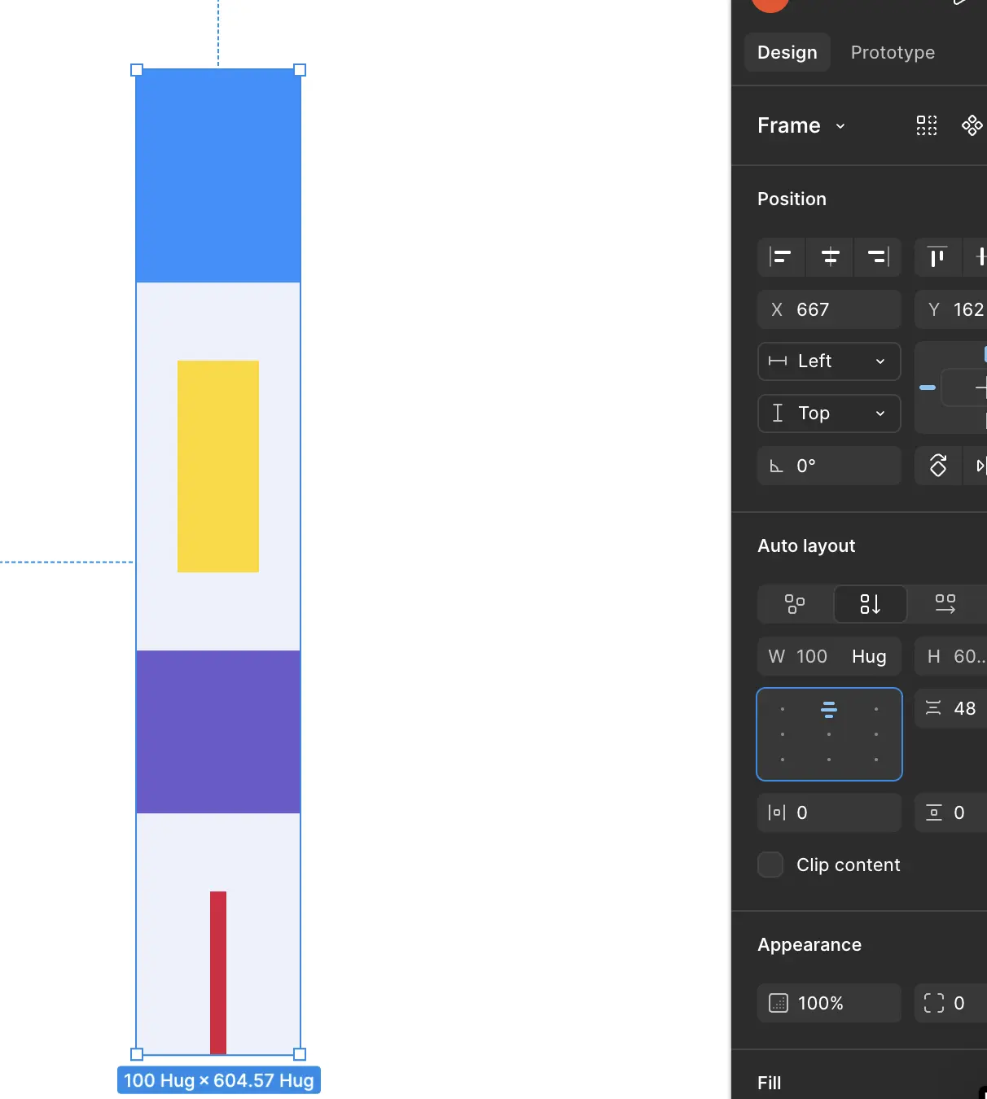Click the Hug width sizing label
The height and width of the screenshot is (1099, 987).
pos(868,656)
